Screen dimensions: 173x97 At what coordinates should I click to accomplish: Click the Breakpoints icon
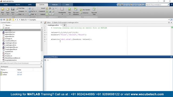pyautogui.click(x=62, y=9)
